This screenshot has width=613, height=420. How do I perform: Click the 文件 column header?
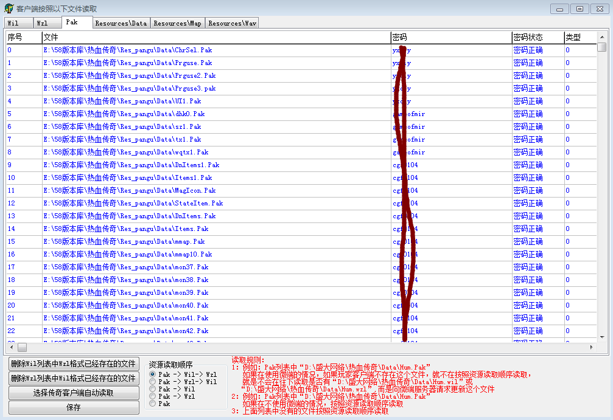[x=216, y=37]
